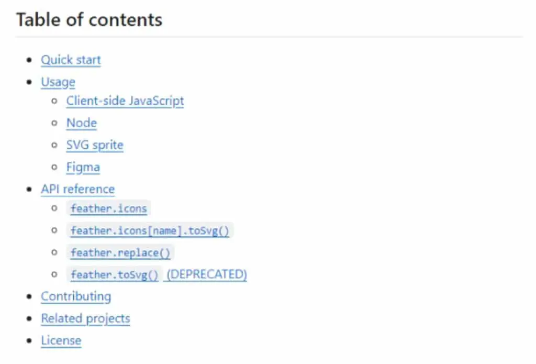Open the SVG sprite link

[95, 145]
